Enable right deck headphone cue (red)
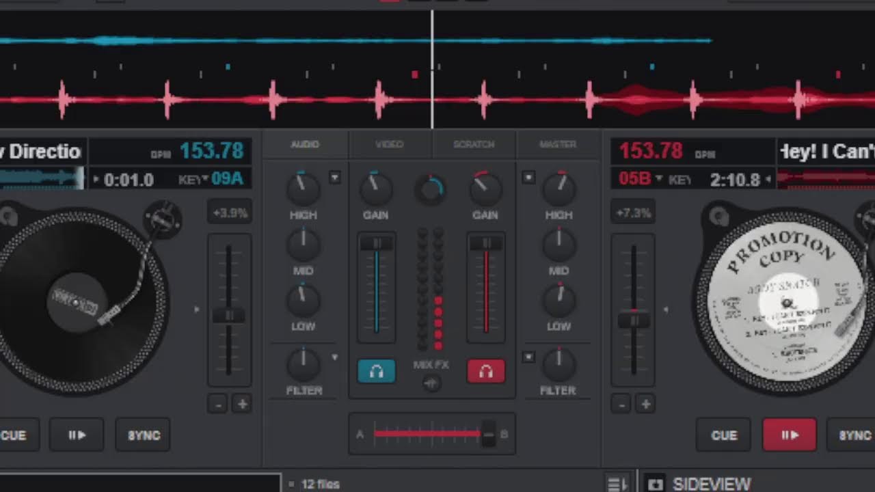Viewport: 875px width, 492px height. [x=486, y=371]
